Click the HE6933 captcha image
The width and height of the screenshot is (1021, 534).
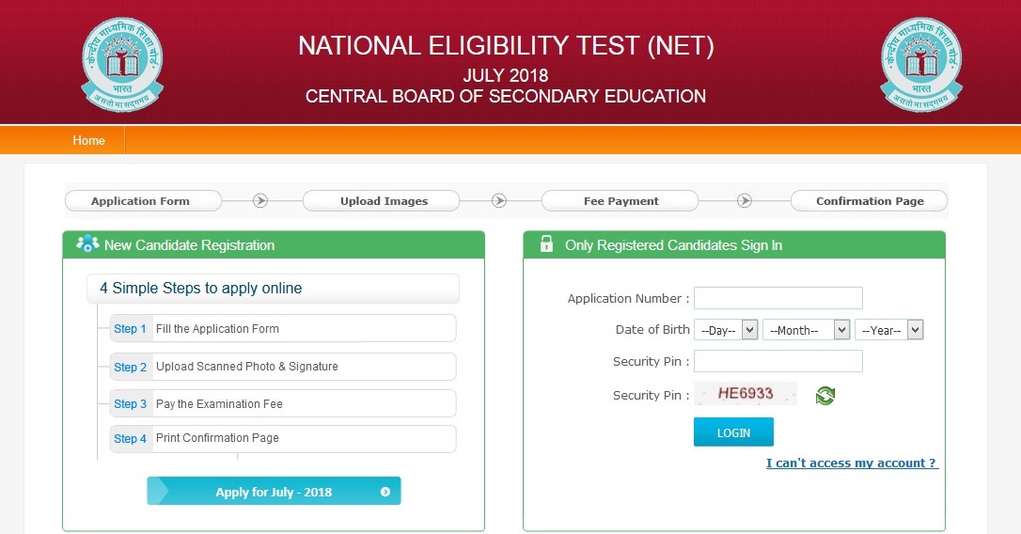[x=746, y=393]
